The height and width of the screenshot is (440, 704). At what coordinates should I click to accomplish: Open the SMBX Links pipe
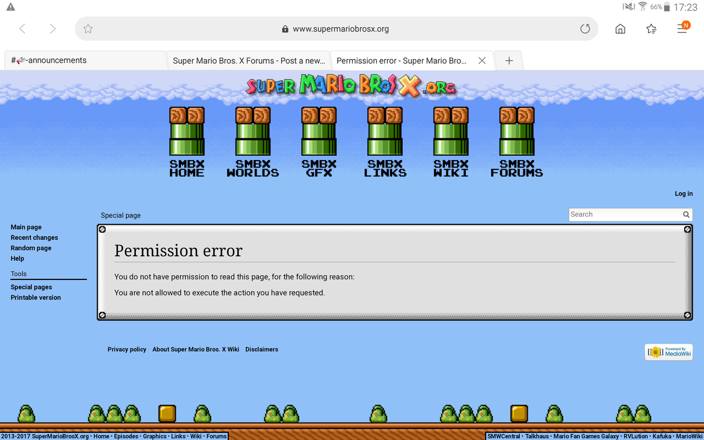pyautogui.click(x=385, y=142)
